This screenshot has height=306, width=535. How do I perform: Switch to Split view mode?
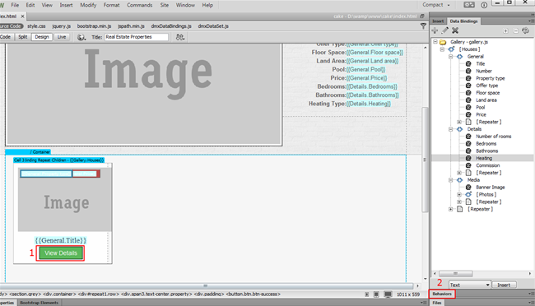tap(23, 37)
